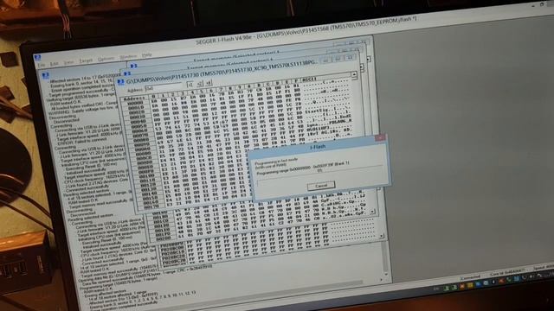Select x2 byte grouping

pyautogui.click(x=199, y=84)
